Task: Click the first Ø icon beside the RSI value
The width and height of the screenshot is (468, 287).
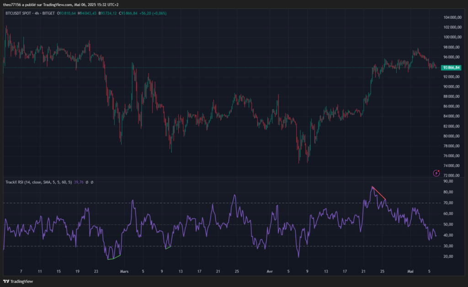Action: coord(86,183)
